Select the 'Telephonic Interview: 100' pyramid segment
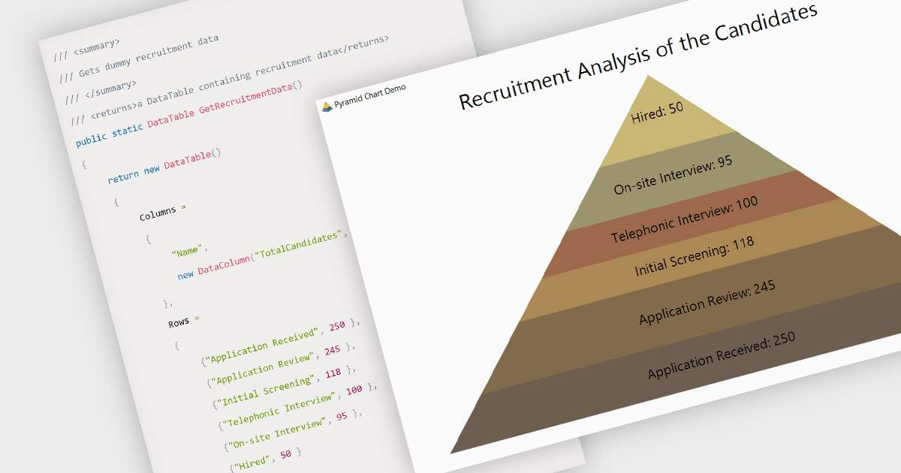901x473 pixels. tap(683, 218)
